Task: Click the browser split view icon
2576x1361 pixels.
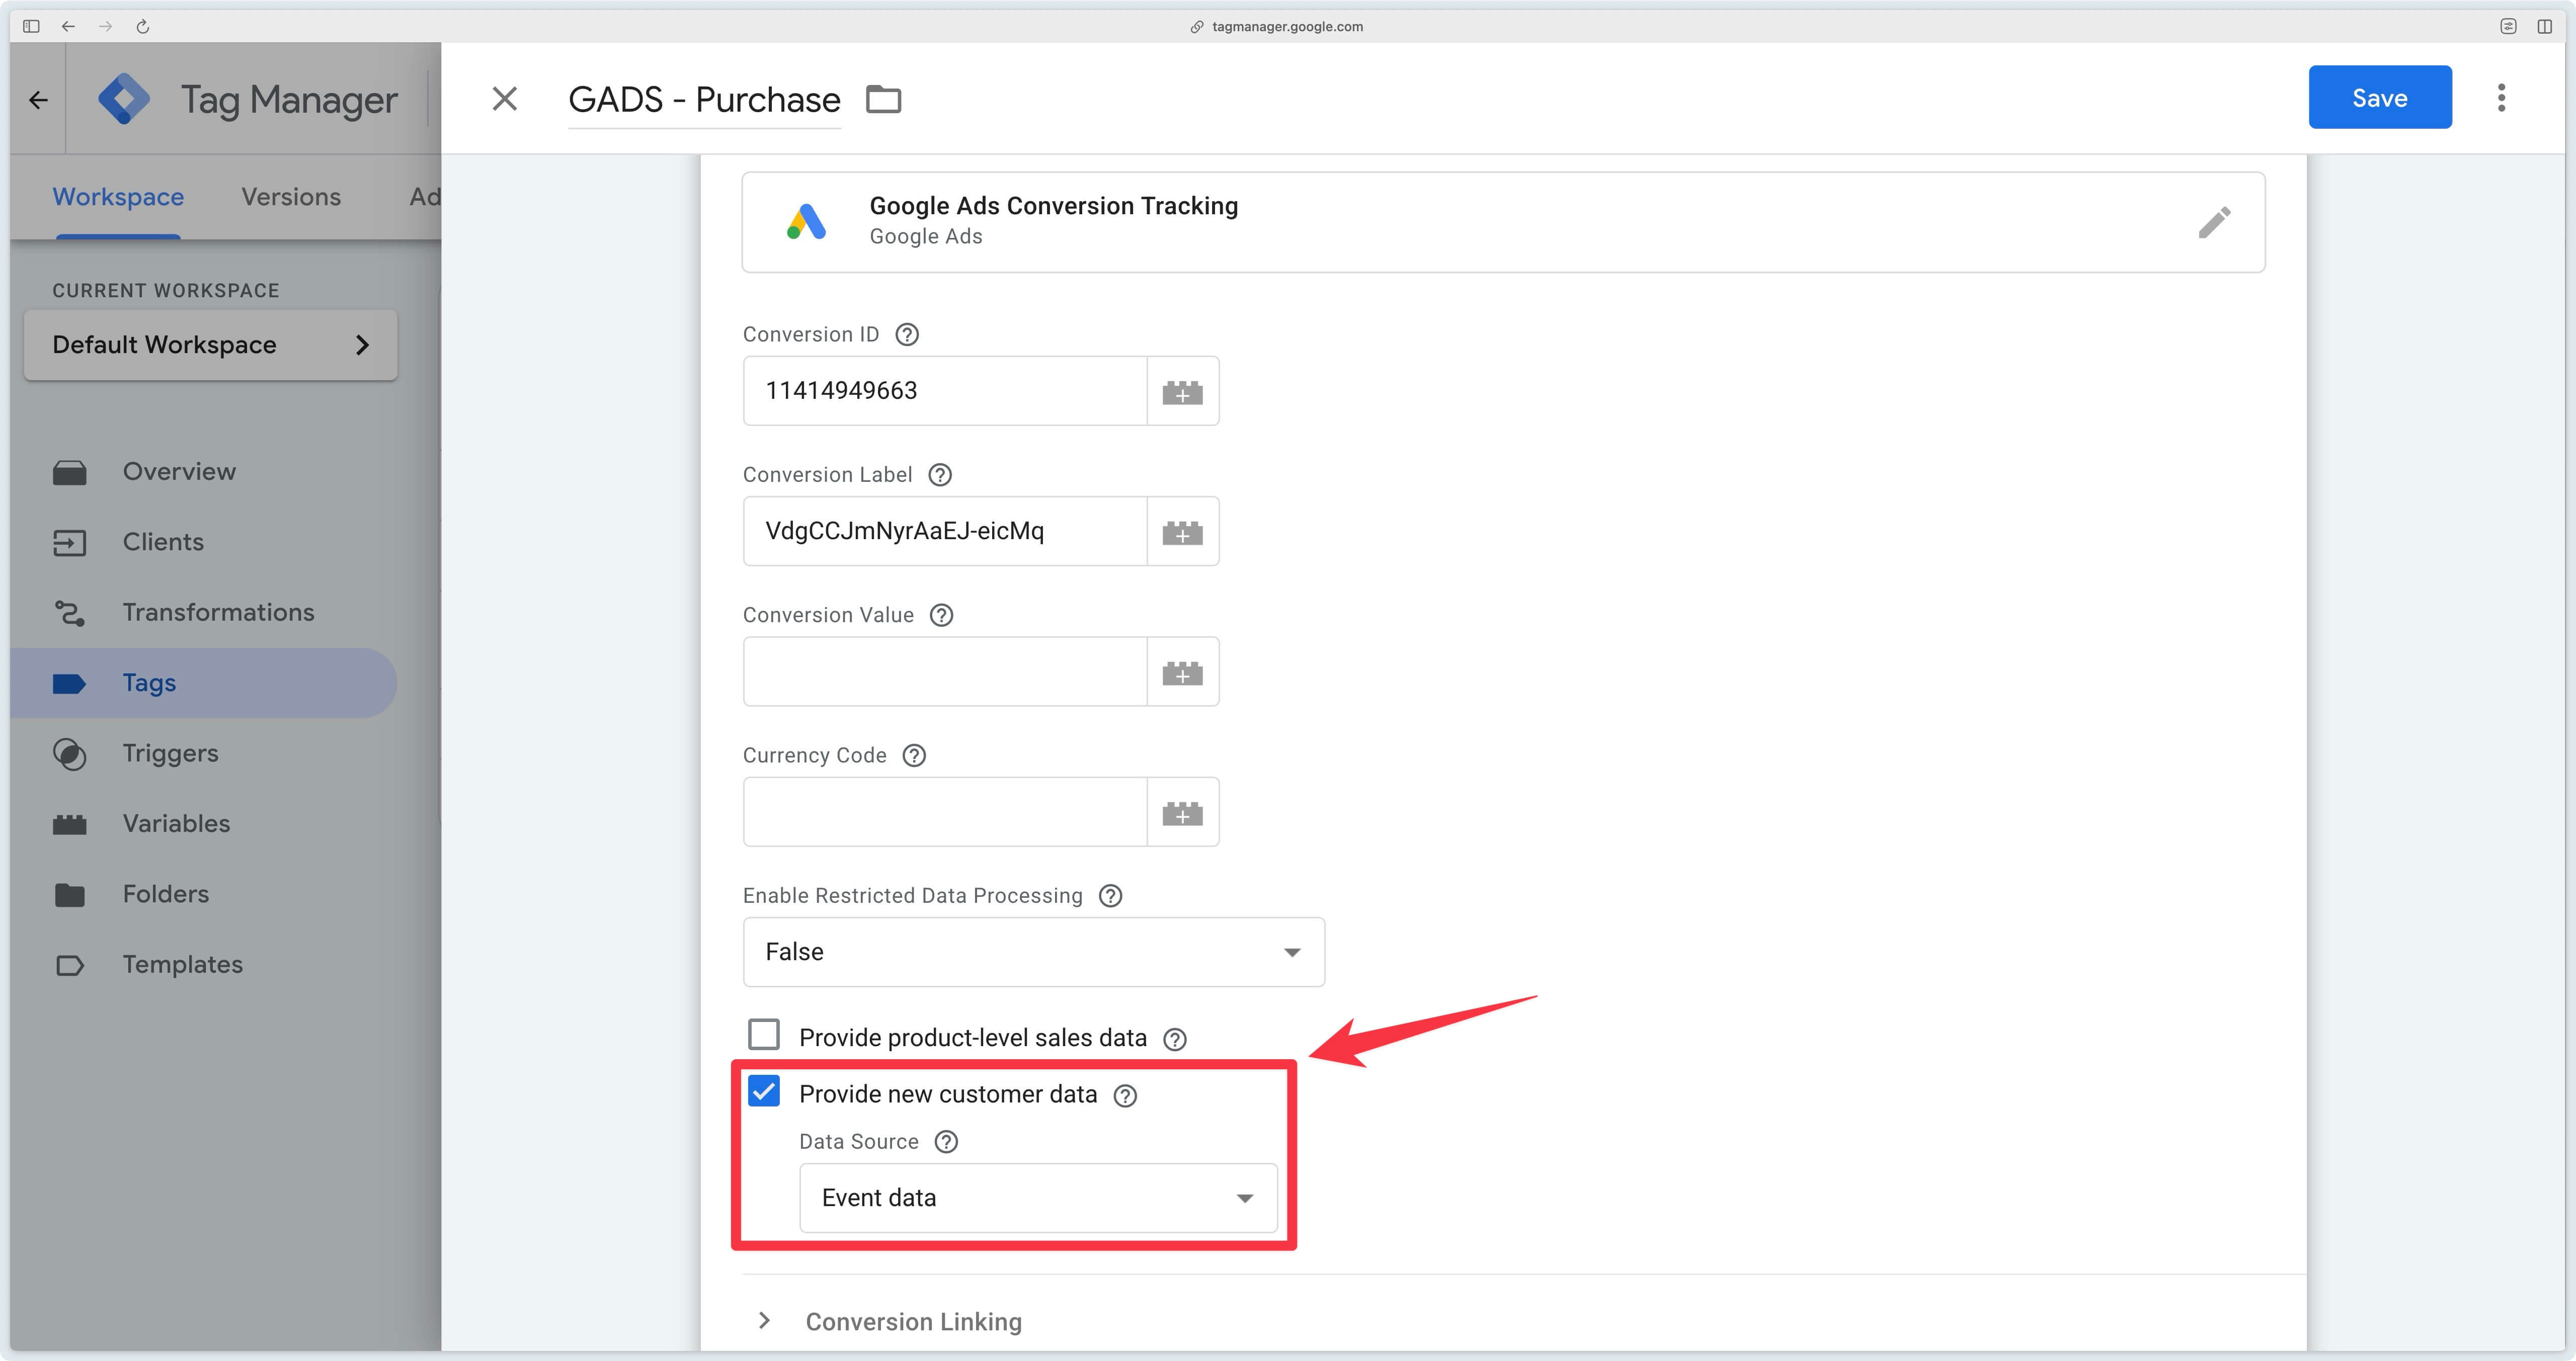Action: click(2544, 26)
